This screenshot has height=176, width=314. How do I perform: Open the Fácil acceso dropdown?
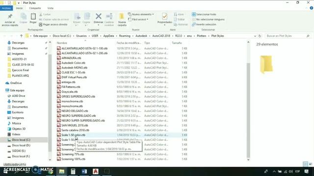(x=138, y=20)
